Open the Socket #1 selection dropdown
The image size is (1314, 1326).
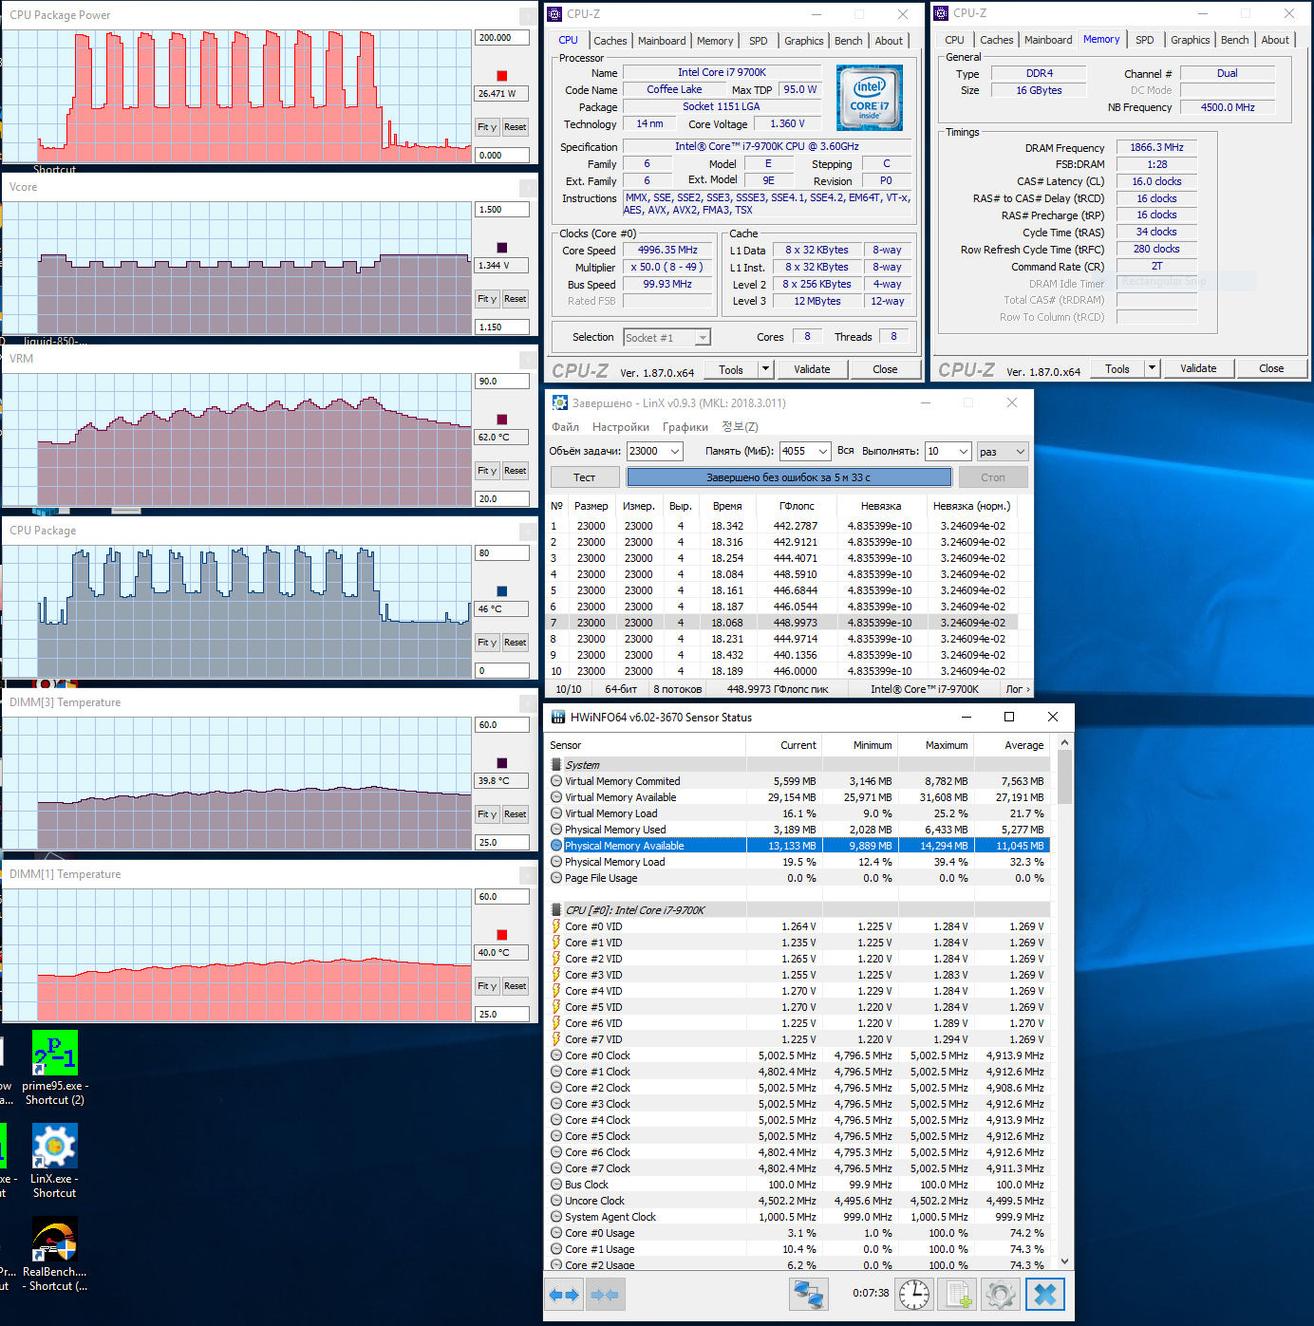pyautogui.click(x=703, y=338)
